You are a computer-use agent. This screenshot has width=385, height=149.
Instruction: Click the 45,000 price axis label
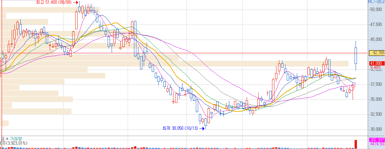[x=376, y=39]
